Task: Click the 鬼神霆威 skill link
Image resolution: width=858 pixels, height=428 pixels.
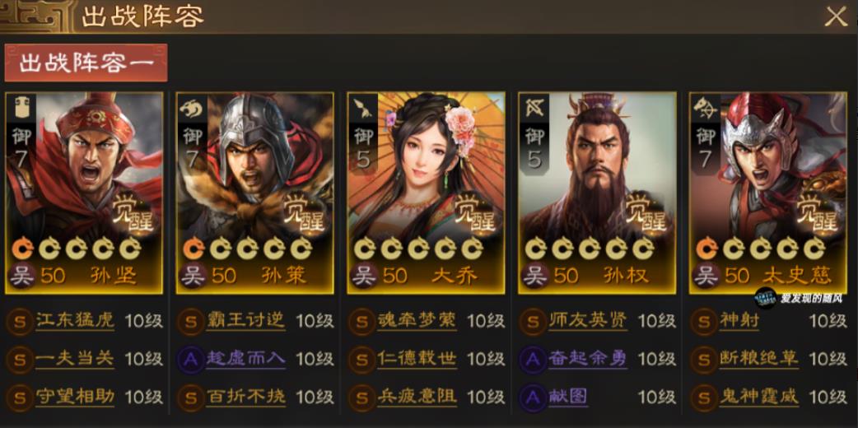Action: coord(759,398)
